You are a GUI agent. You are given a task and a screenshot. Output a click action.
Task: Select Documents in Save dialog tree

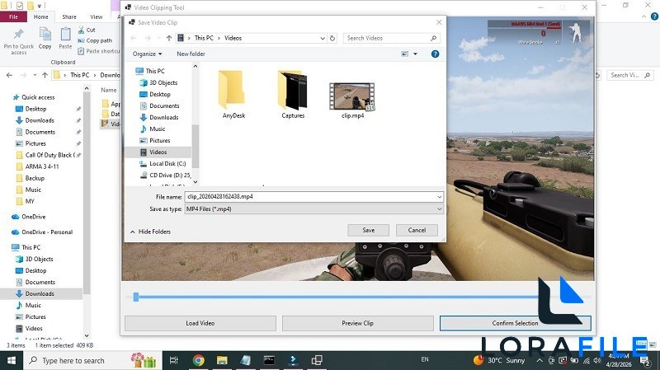[163, 106]
